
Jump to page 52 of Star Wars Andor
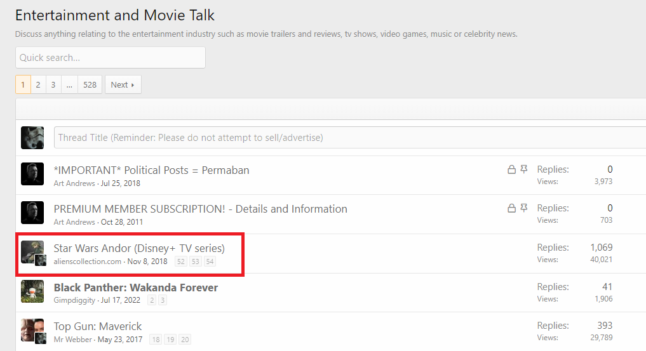(x=181, y=262)
